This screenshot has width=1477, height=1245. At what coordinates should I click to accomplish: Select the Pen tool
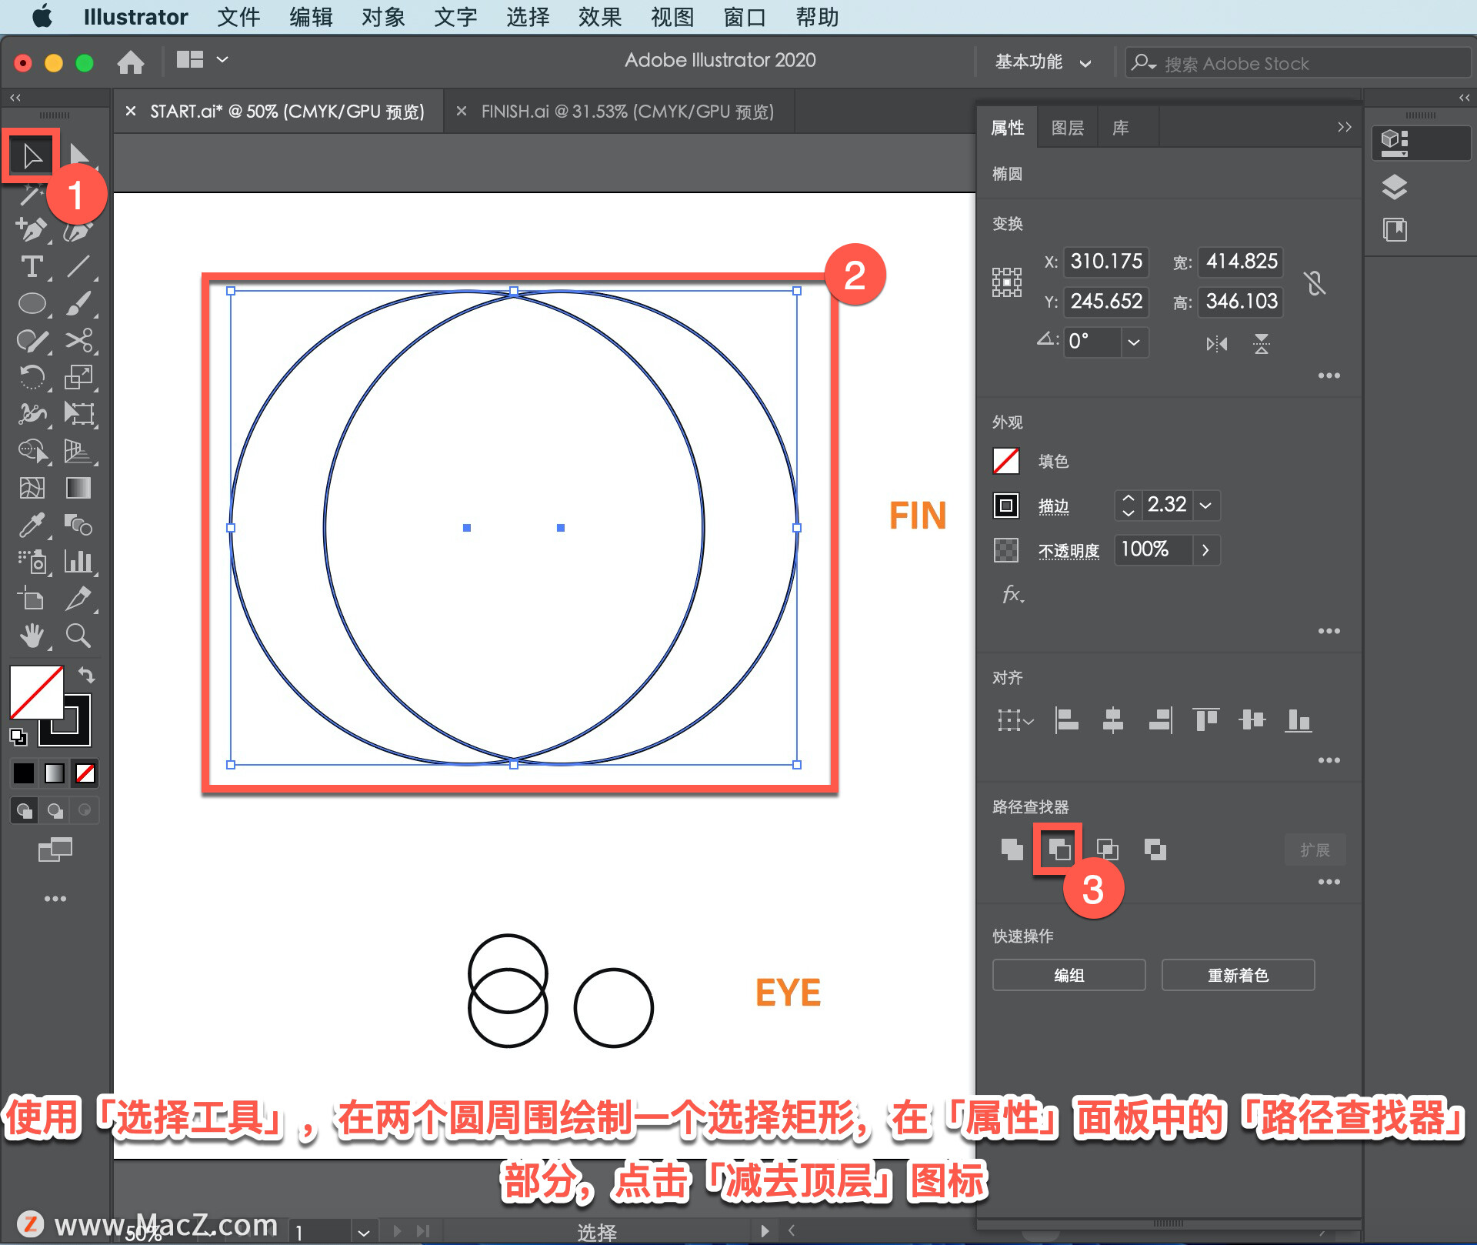coord(32,229)
